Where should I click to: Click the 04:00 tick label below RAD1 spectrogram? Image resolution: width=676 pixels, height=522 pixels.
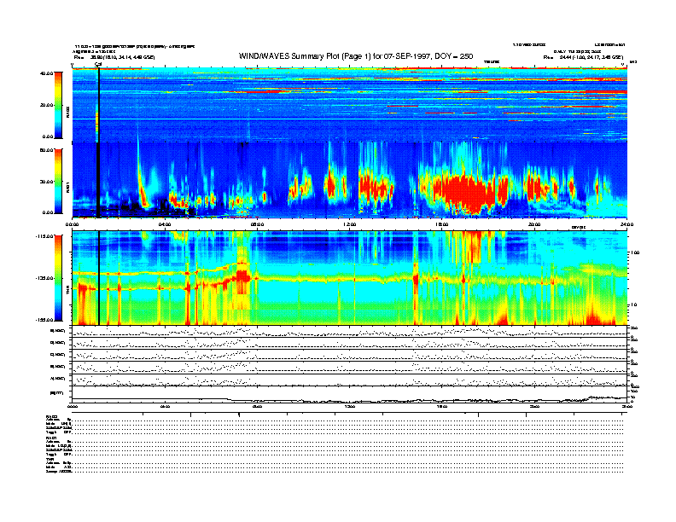(165, 224)
